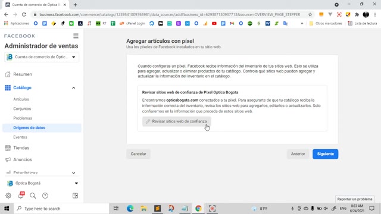Open the YouTube bookmark icon
381x214 pixels.
tap(214, 24)
